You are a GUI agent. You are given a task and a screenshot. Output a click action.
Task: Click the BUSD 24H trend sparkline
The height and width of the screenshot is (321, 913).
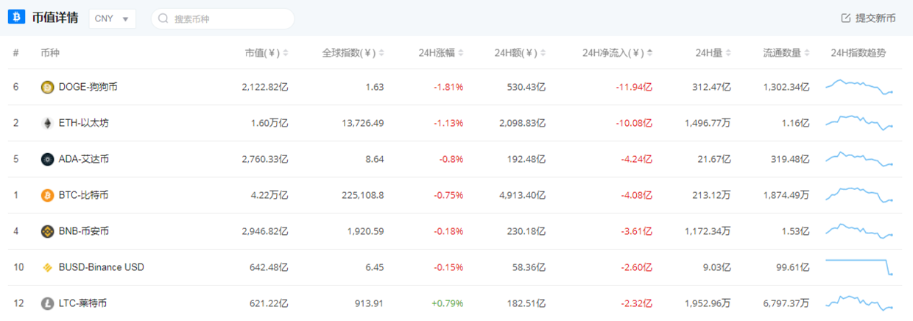click(859, 267)
